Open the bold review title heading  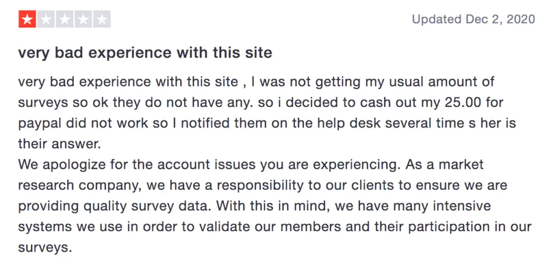[145, 53]
